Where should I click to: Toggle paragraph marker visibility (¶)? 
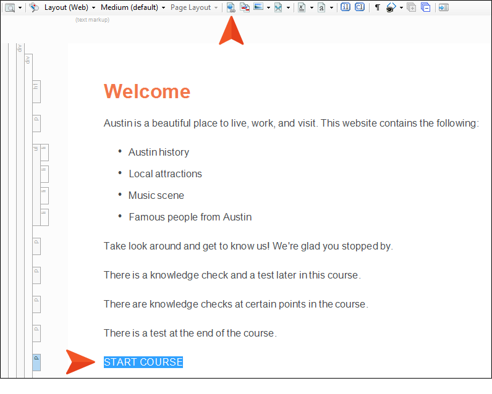377,7
